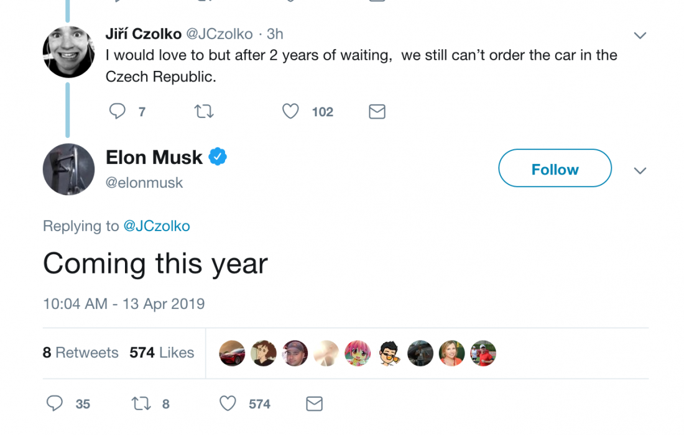The width and height of the screenshot is (684, 435).
Task: Open the @elonmusk handle
Action: coord(144,183)
